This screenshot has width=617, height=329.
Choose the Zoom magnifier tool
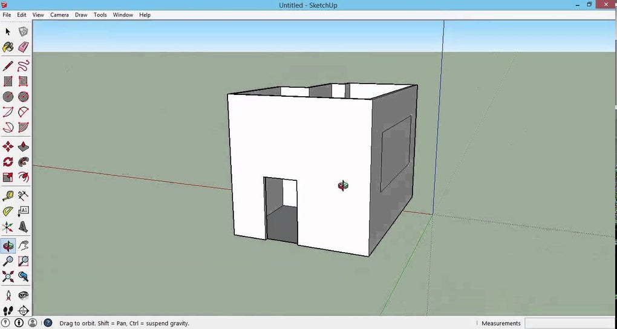8,261
